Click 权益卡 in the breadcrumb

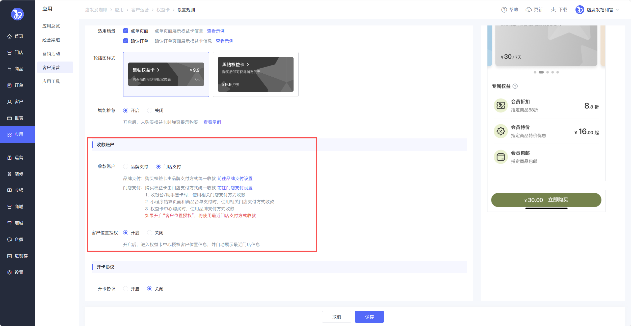point(163,10)
